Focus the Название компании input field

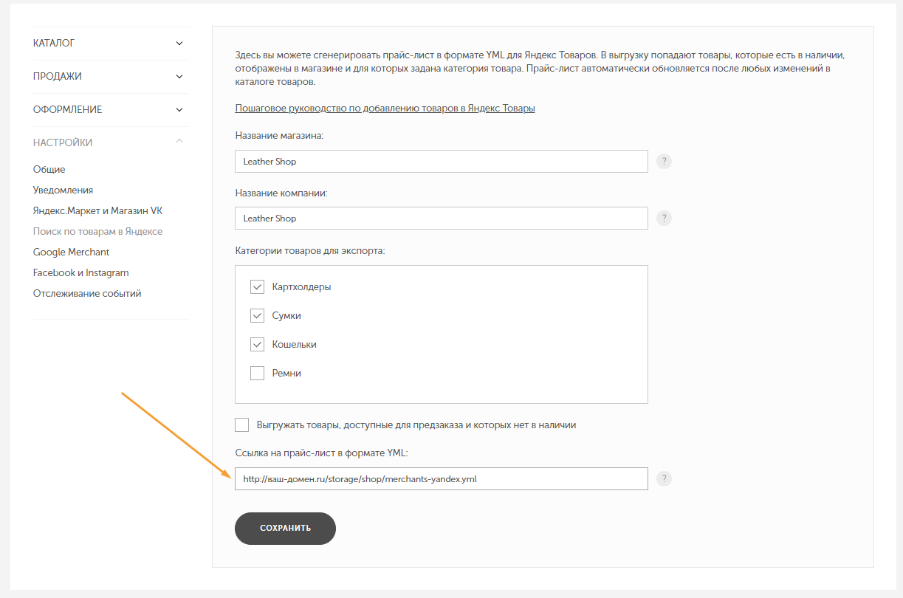pos(442,219)
